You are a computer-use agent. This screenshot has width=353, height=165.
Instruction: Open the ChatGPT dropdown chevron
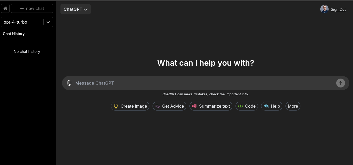click(x=85, y=9)
